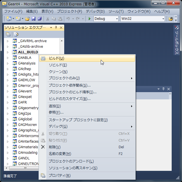Click the Cut scissors toolbar icon

pyautogui.click(x=47, y=19)
